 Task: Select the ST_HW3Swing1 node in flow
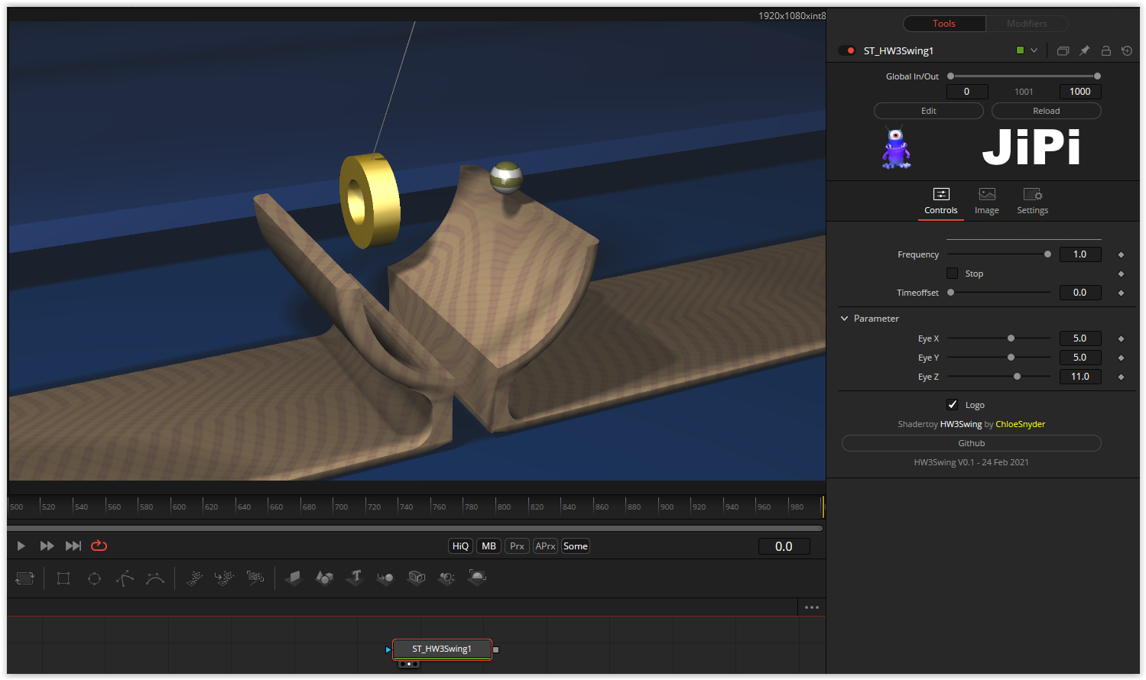tap(442, 649)
